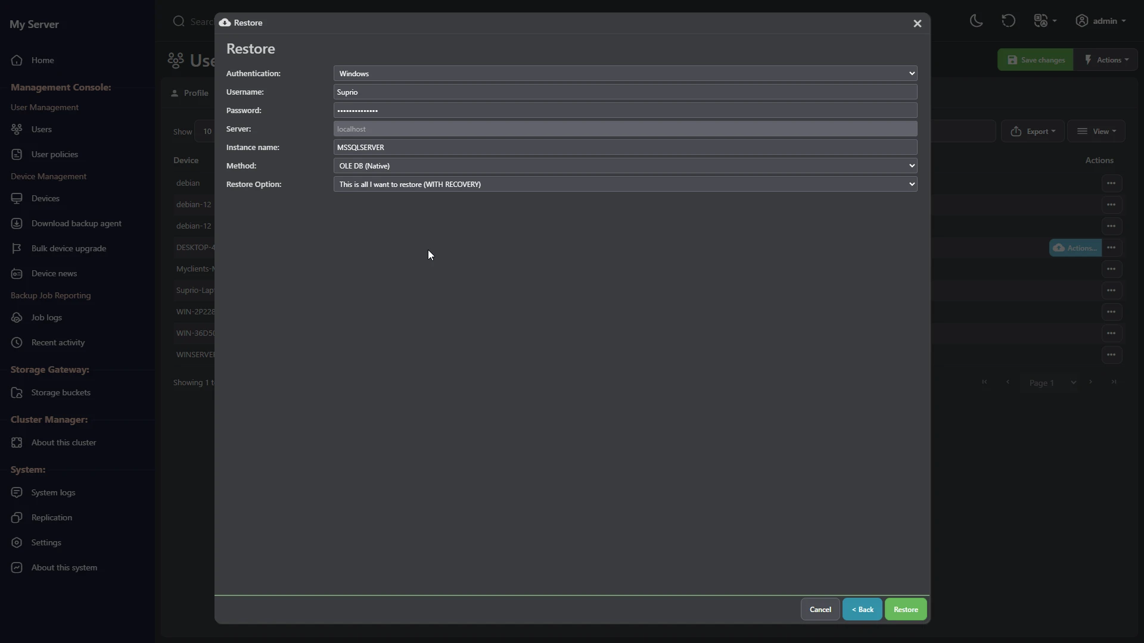Open row menu for Suprio-Lap device
This screenshot has width=1144, height=643.
1111,291
